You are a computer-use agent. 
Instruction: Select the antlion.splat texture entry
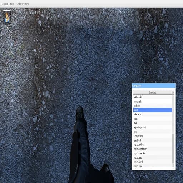152,97
